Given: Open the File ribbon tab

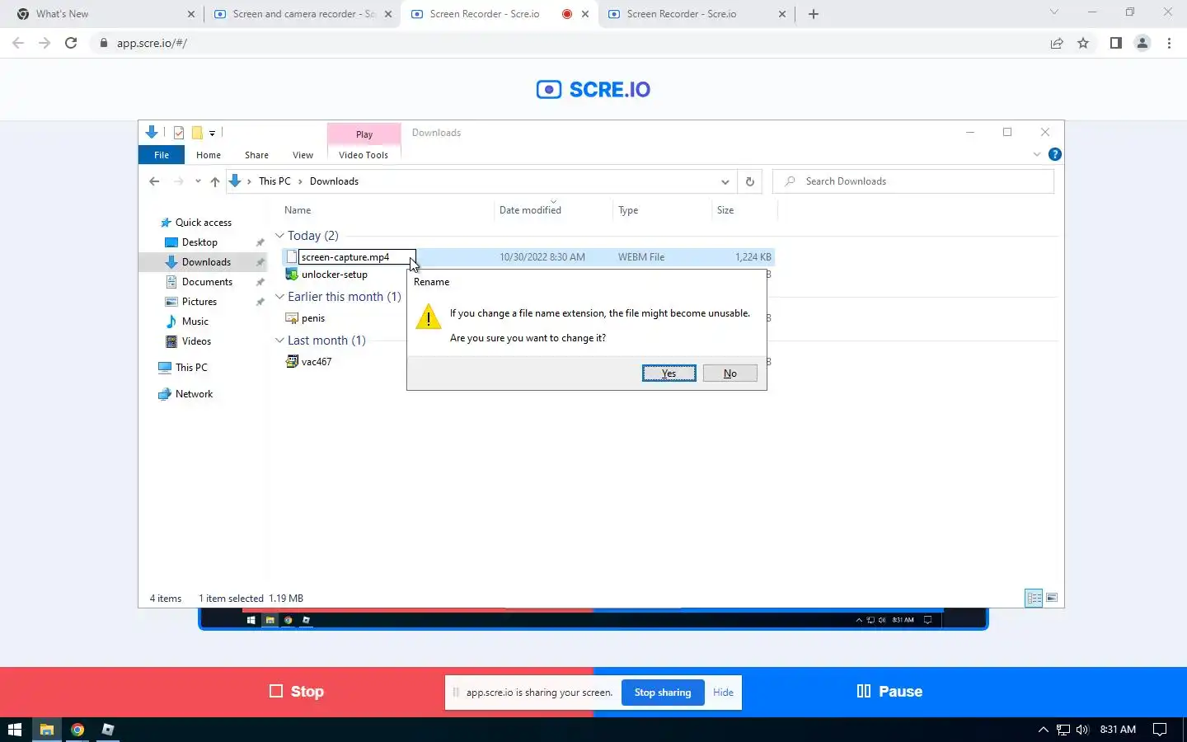Looking at the screenshot, I should click(162, 155).
